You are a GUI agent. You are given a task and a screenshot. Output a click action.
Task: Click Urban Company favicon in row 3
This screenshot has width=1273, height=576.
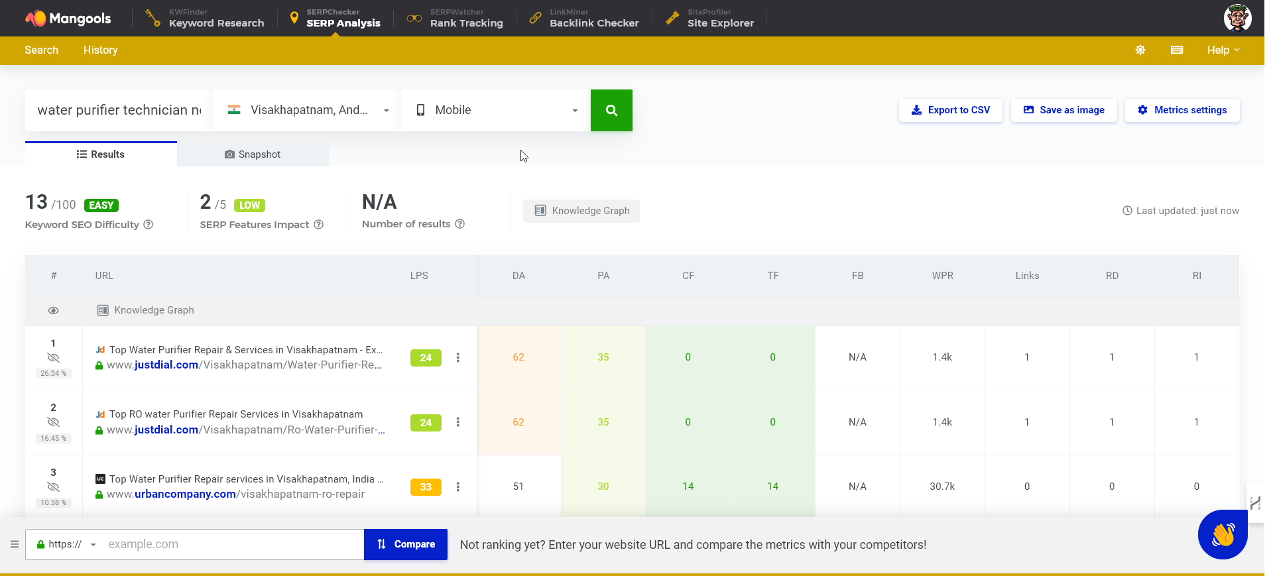coord(100,479)
